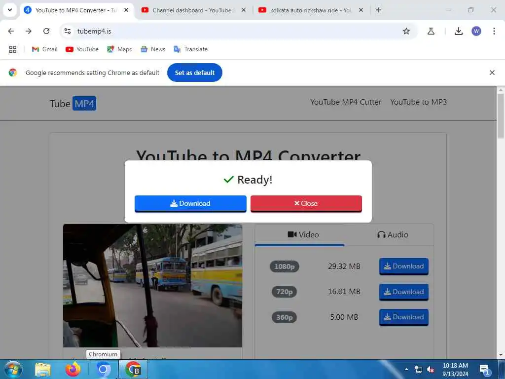Open the tab search dropdown arrow

pyautogui.click(x=10, y=10)
